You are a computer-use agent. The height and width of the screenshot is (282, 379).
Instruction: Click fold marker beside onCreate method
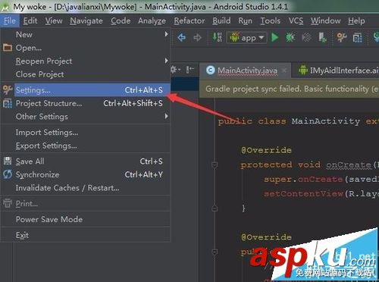tap(215, 165)
